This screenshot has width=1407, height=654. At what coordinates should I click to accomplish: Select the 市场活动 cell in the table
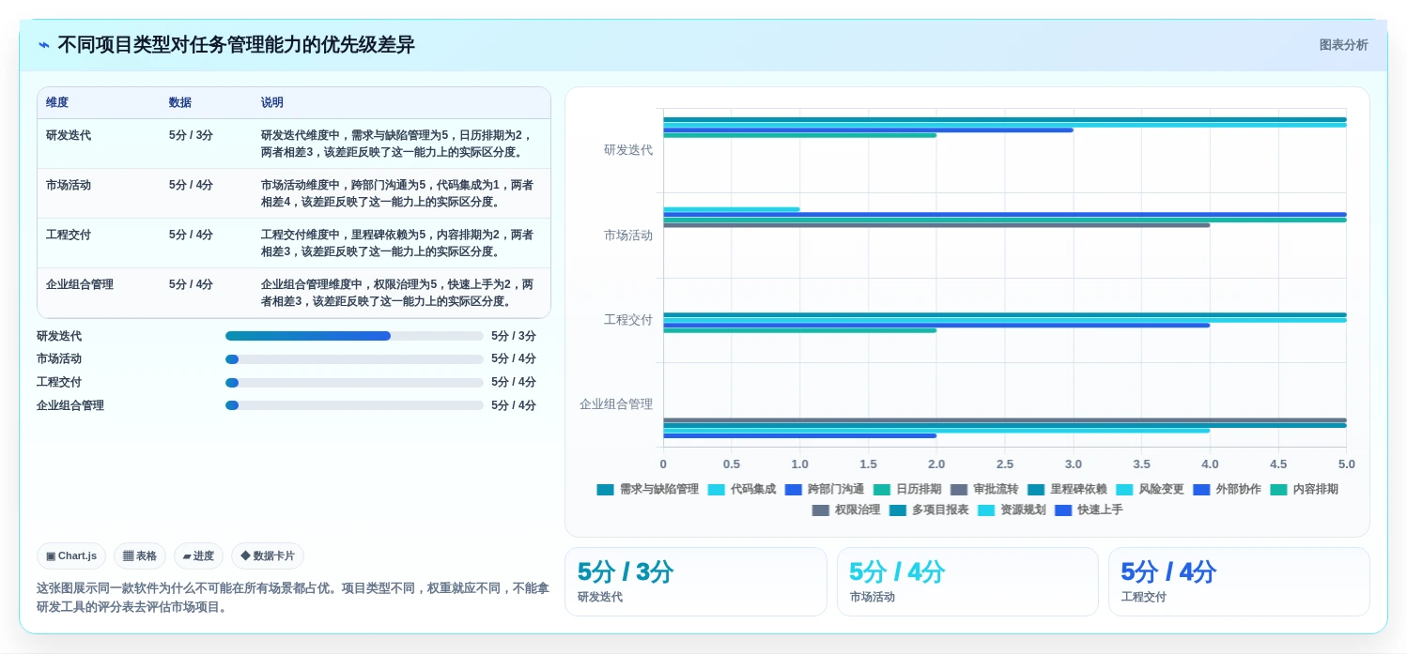click(x=69, y=185)
